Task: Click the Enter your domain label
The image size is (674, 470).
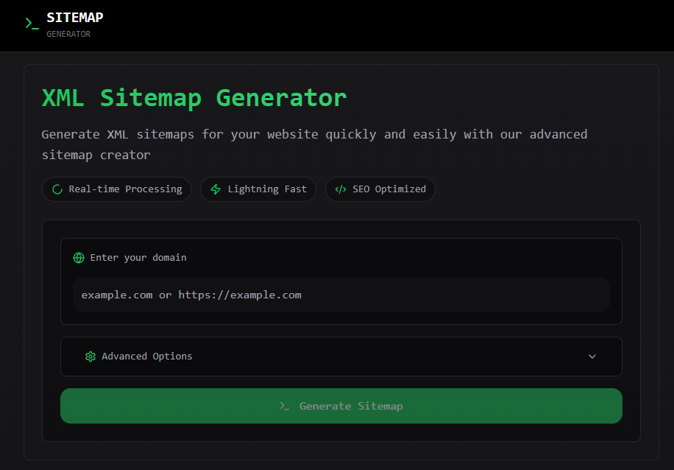Action: 138,258
